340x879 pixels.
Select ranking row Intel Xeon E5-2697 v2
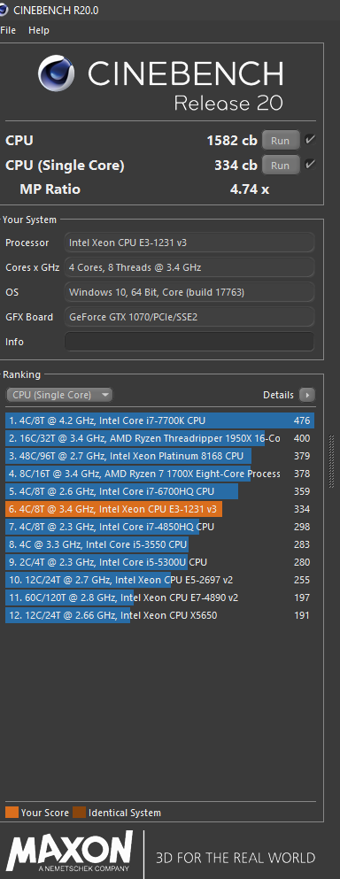(x=160, y=580)
